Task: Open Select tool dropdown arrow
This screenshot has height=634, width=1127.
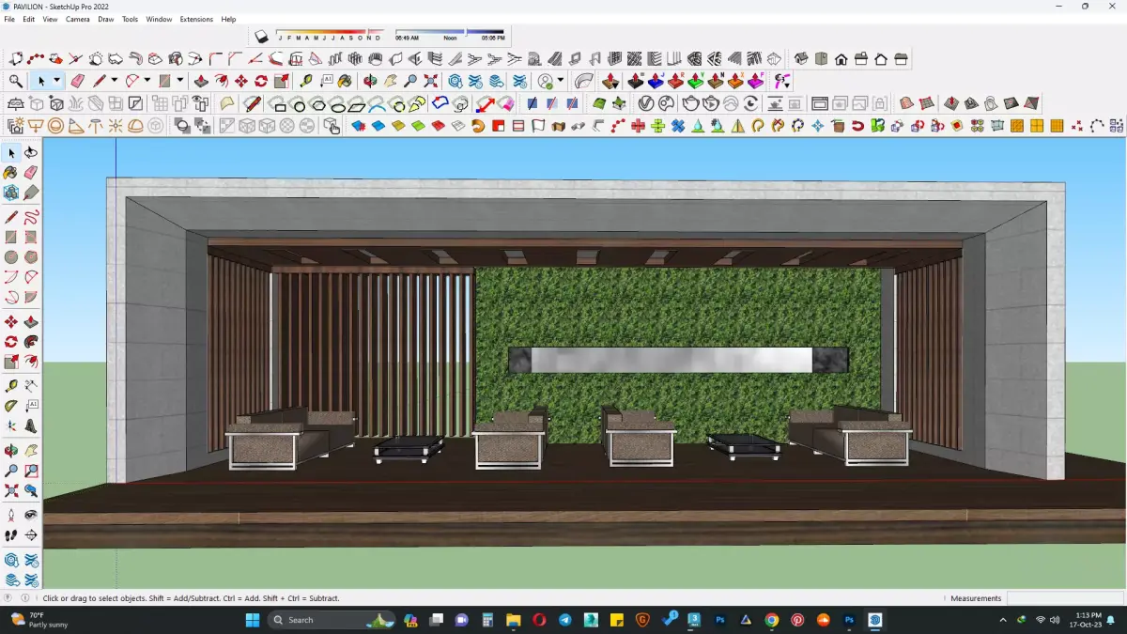Action: [x=56, y=81]
